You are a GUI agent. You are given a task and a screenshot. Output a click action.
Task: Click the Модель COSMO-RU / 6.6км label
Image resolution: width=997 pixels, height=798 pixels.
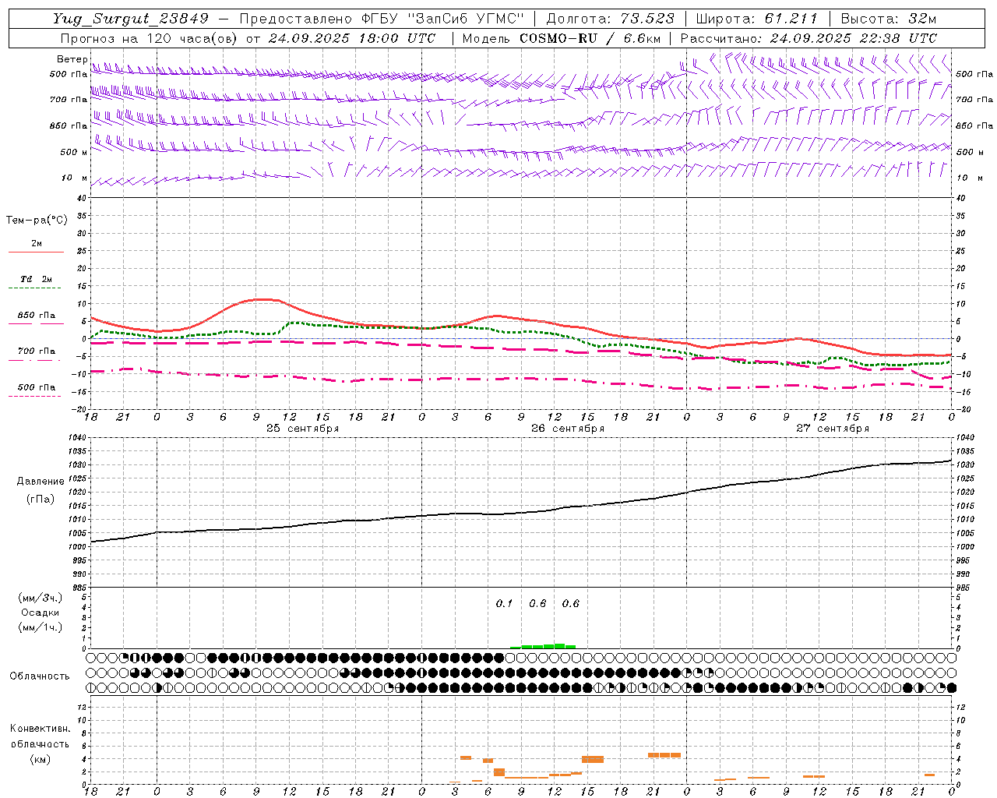(x=562, y=38)
